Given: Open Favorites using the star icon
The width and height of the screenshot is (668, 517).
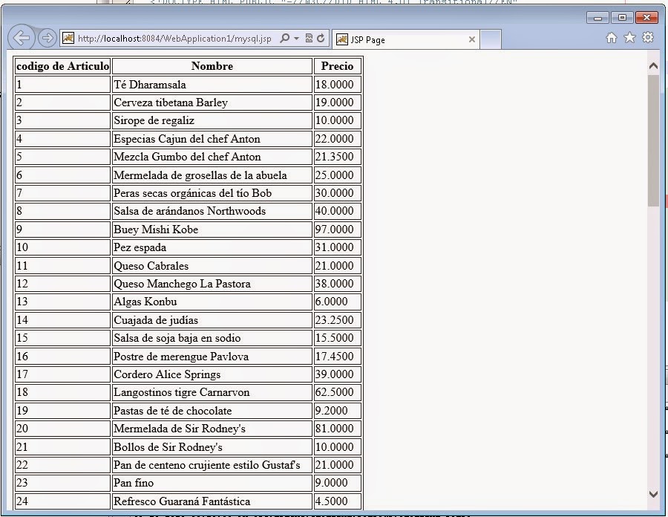Looking at the screenshot, I should [x=630, y=36].
